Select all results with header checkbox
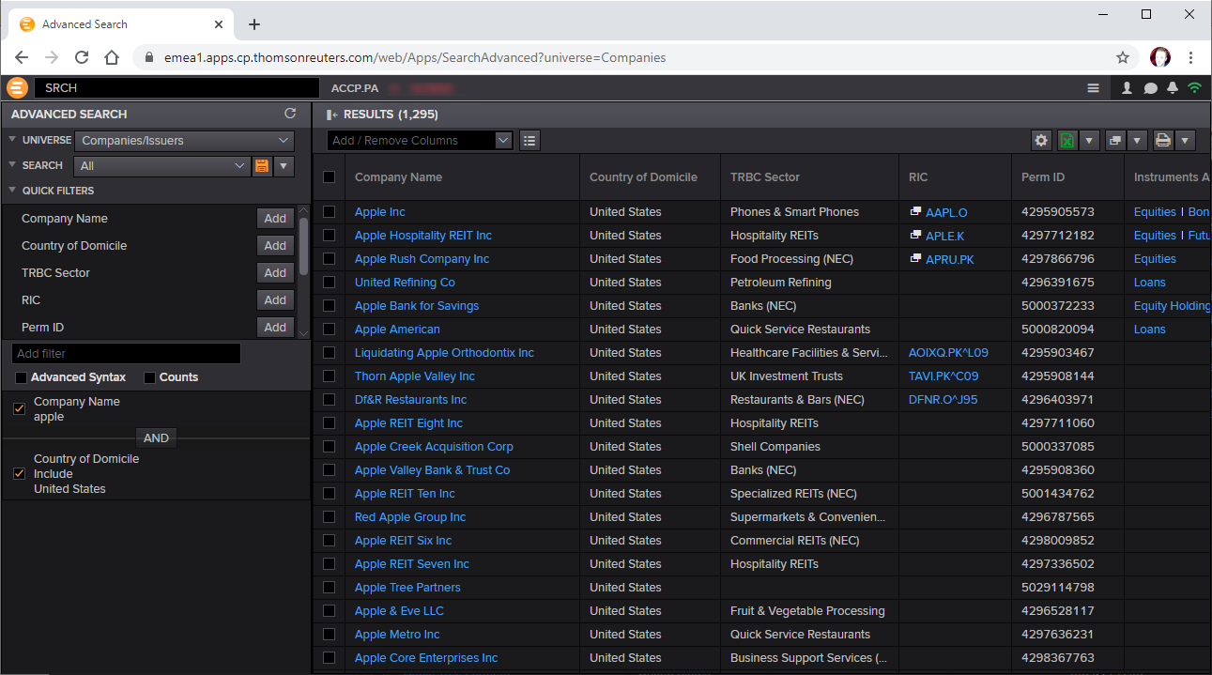Screen dimensions: 1212x675 (329, 176)
